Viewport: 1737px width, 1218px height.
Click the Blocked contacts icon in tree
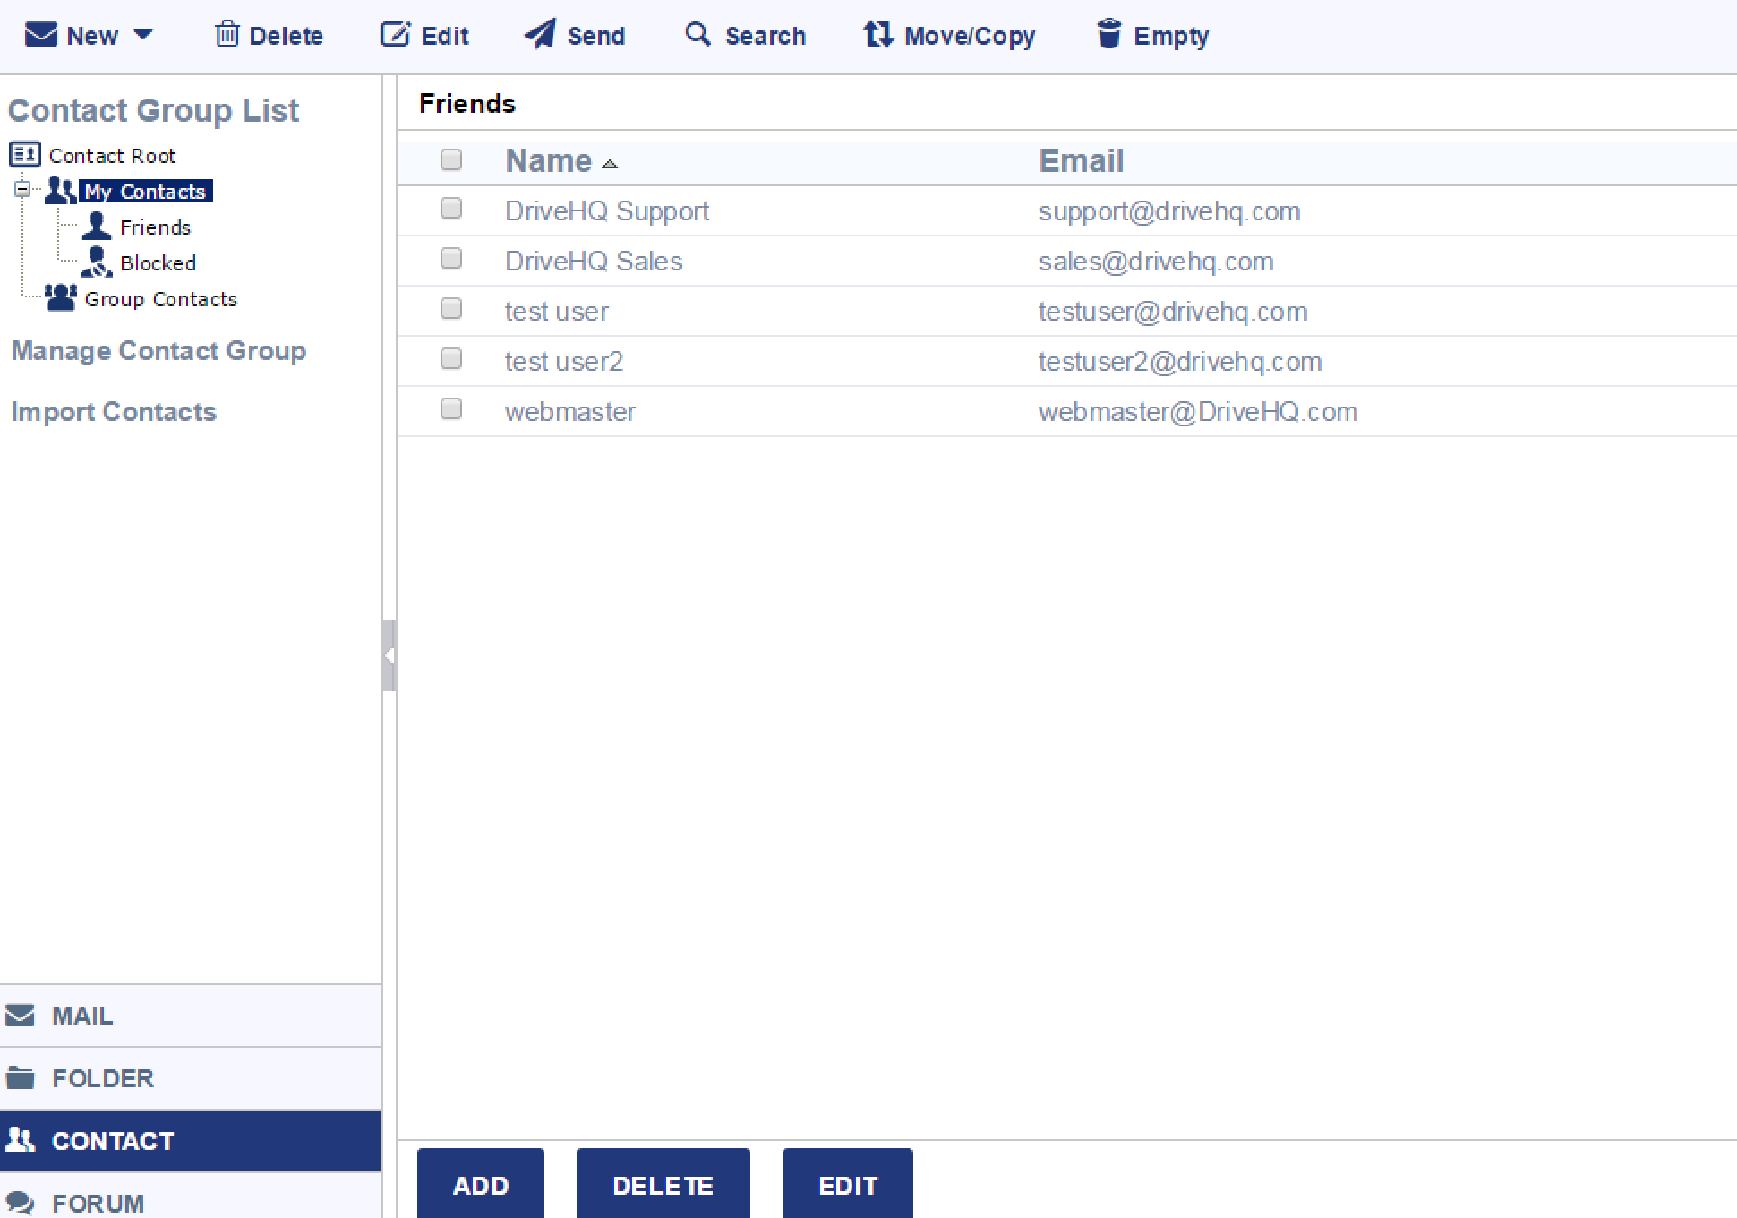click(x=97, y=262)
